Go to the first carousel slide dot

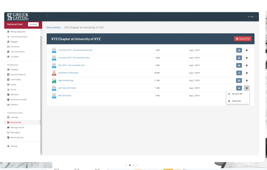[126, 165]
